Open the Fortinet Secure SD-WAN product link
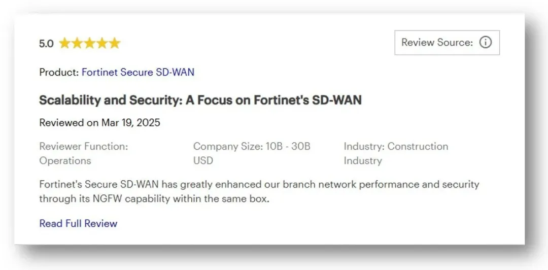Viewport: 548px width, 270px height. 138,72
